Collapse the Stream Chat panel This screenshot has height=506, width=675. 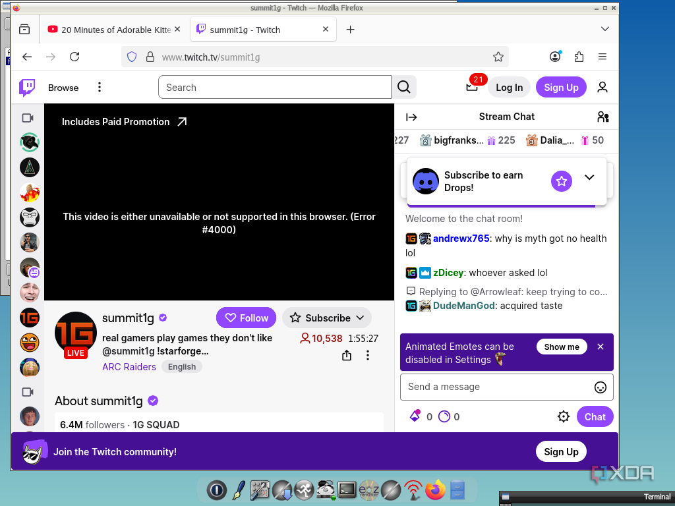point(411,117)
